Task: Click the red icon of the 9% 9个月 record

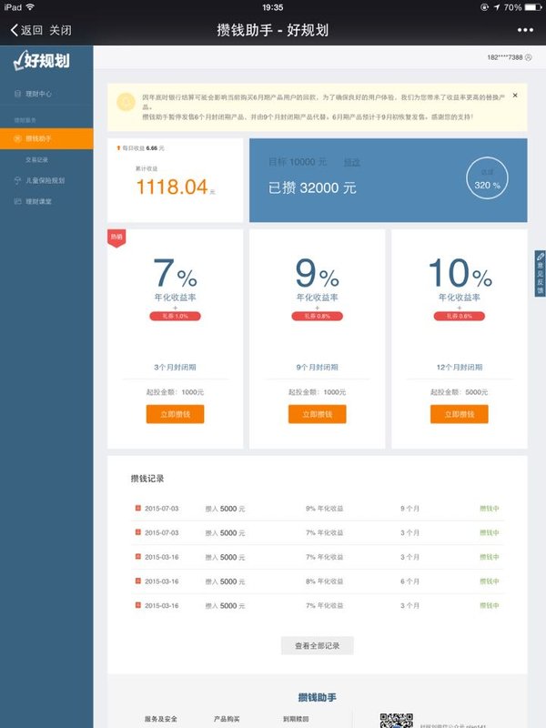Action: pos(138,508)
